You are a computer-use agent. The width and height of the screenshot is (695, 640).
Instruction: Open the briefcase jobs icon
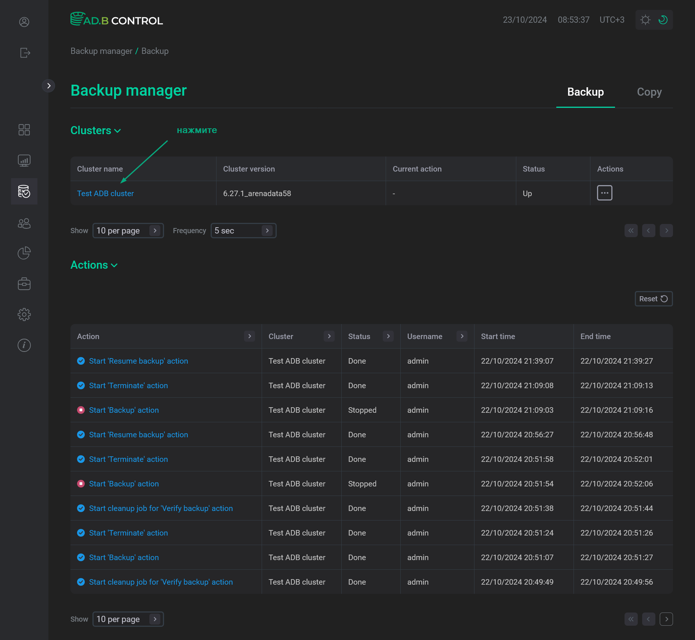pyautogui.click(x=24, y=284)
